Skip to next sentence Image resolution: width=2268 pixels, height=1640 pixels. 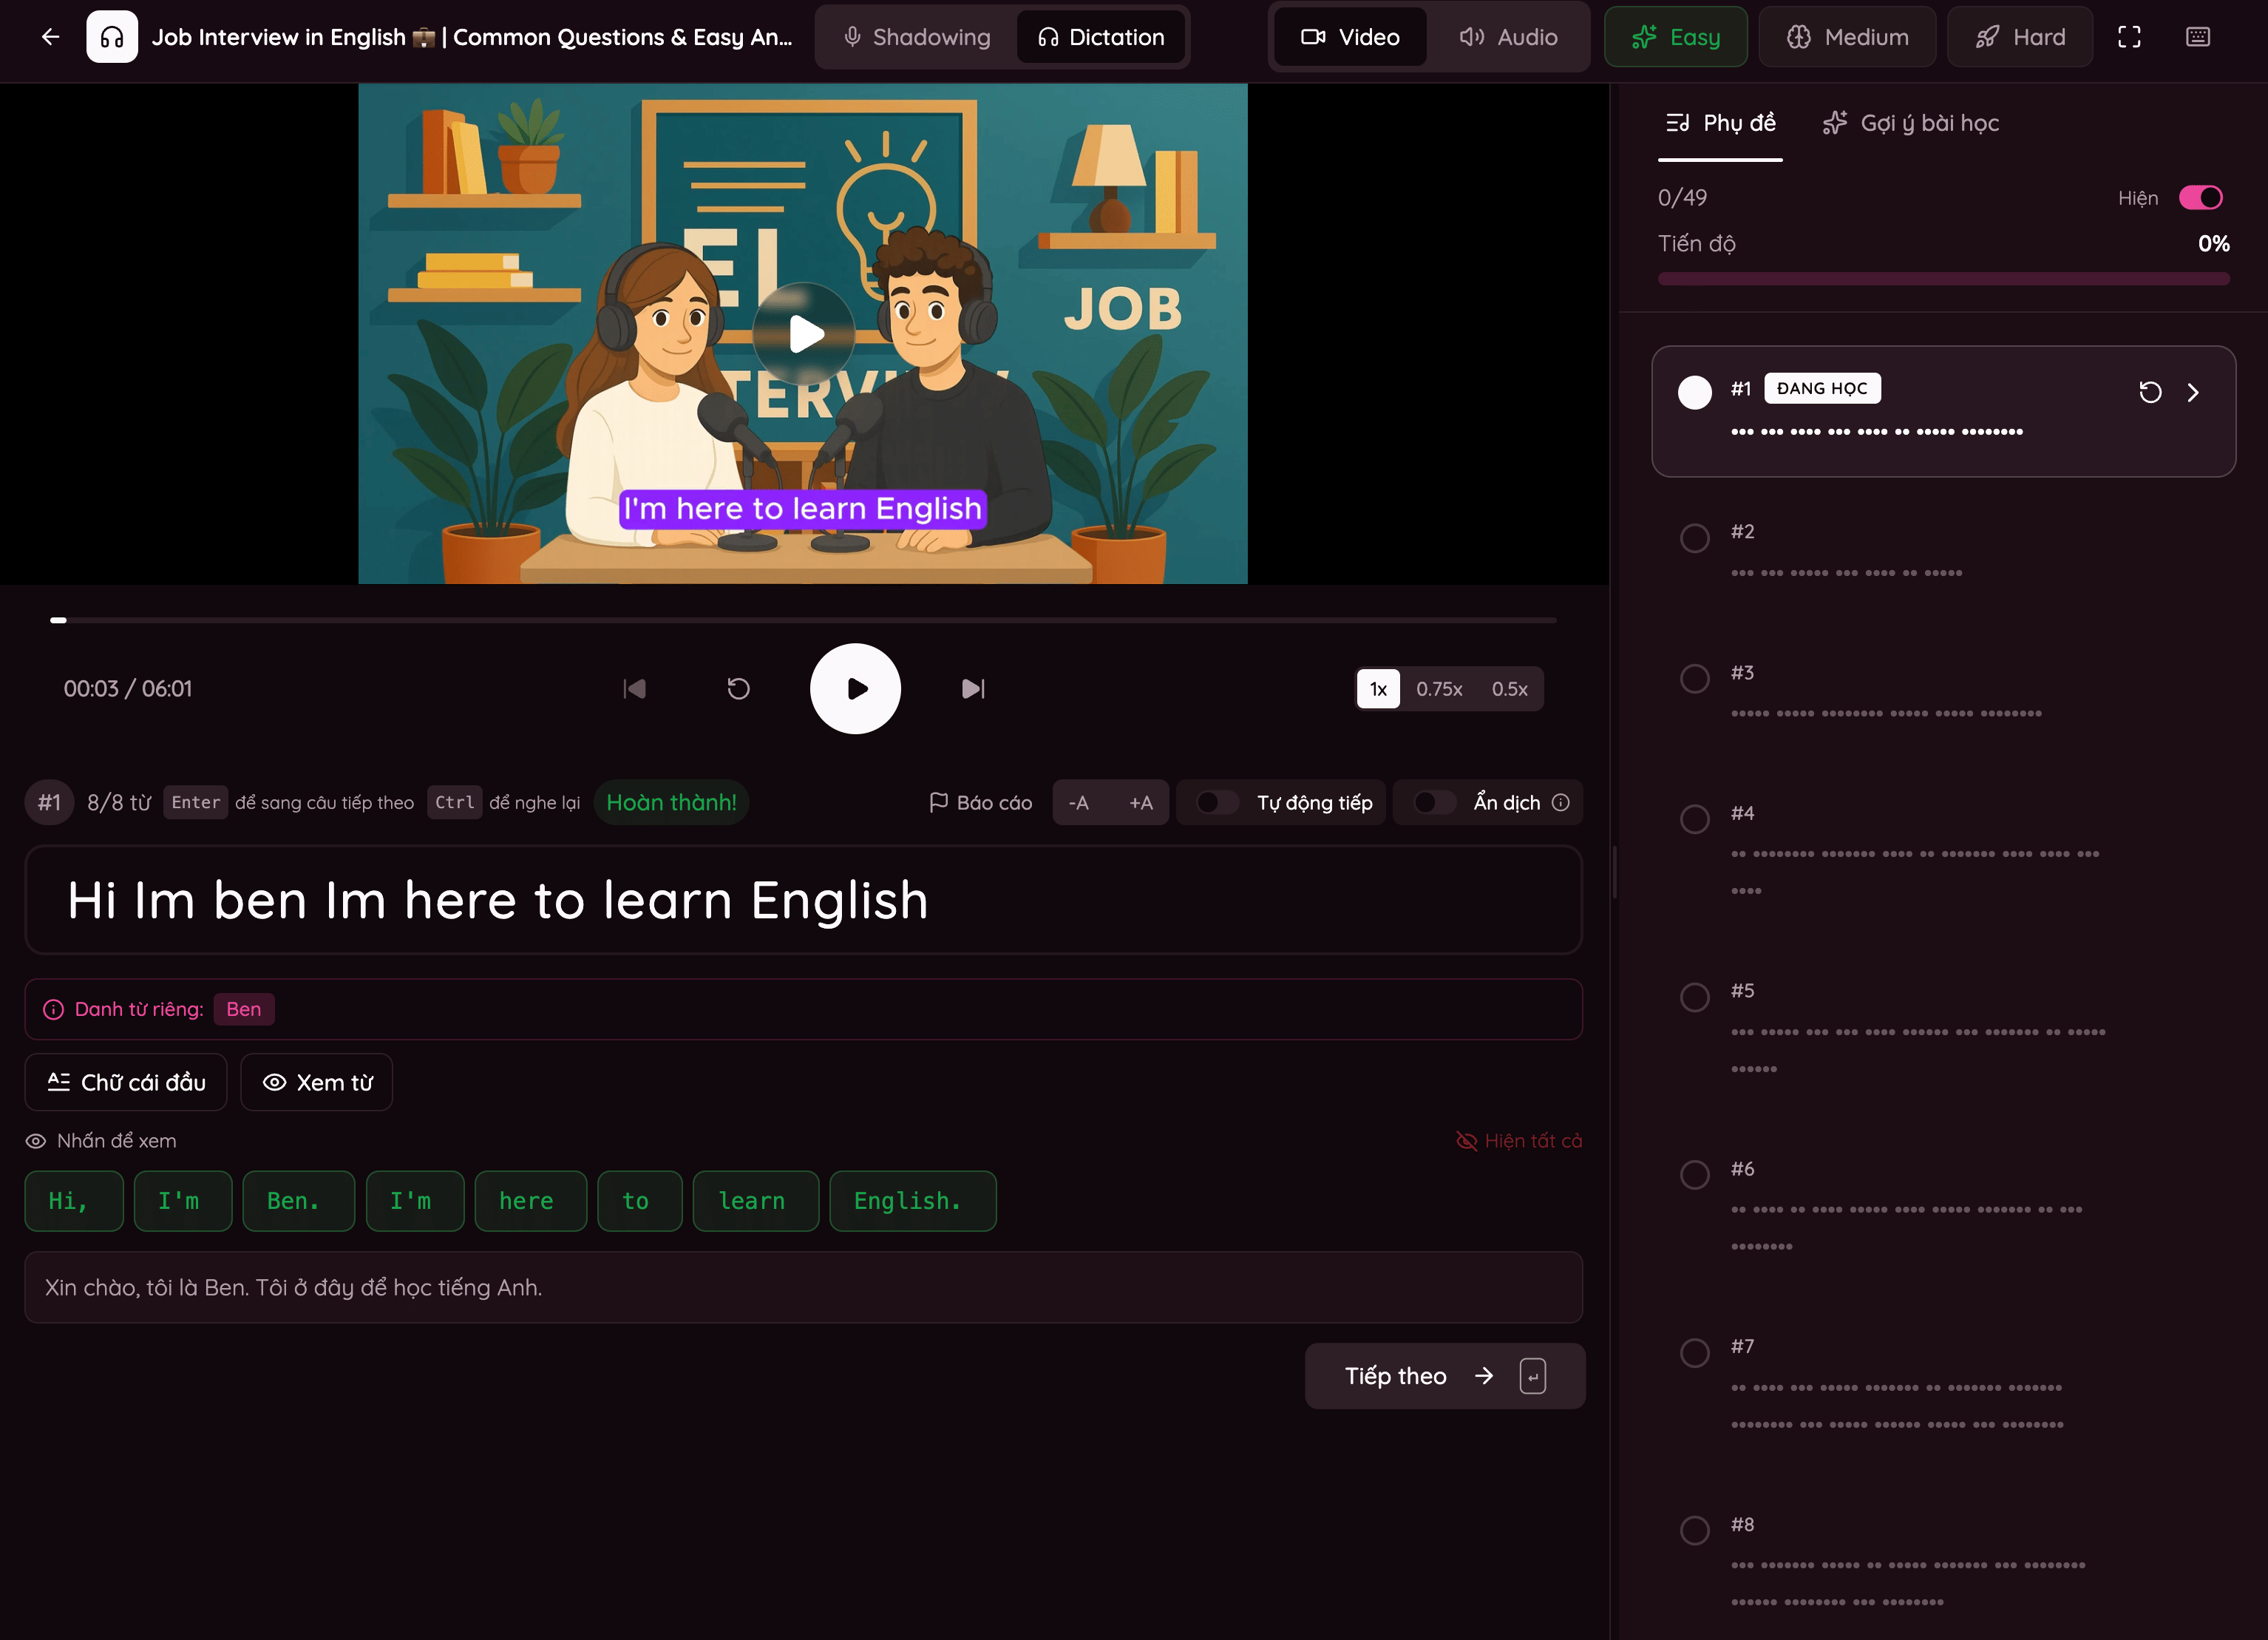click(x=973, y=689)
